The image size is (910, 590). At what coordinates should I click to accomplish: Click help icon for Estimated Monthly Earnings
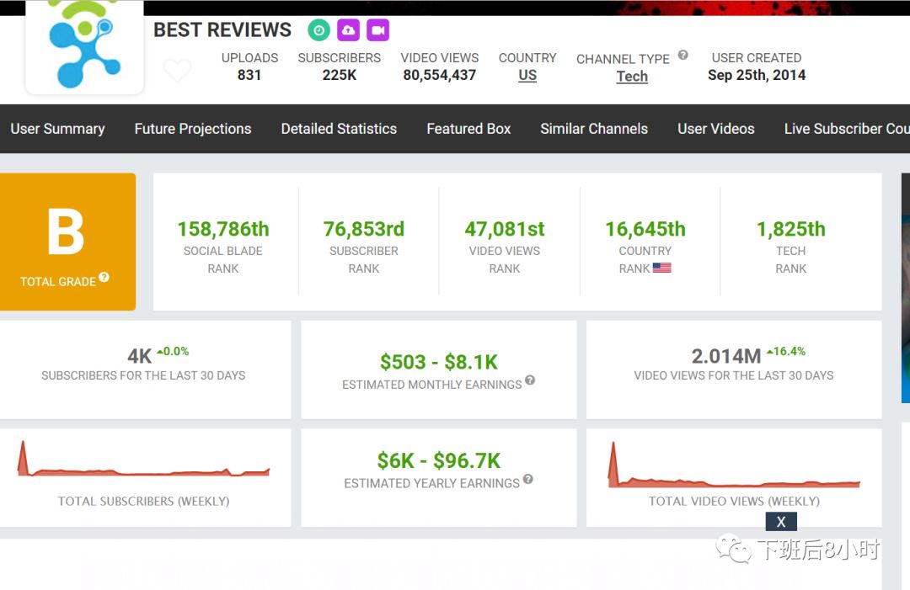[530, 380]
